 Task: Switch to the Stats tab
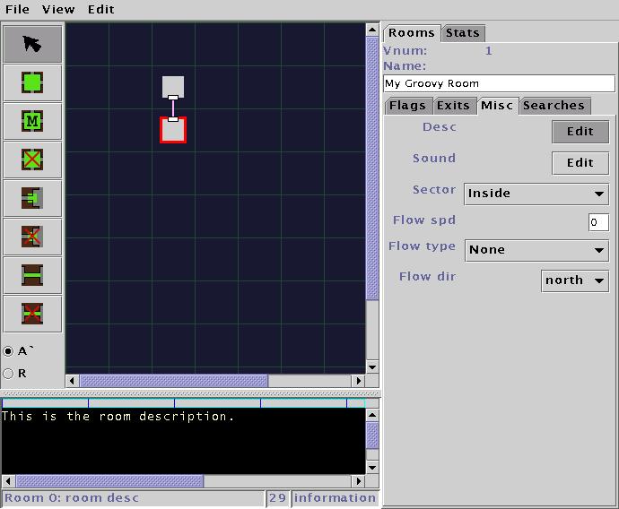coord(463,33)
